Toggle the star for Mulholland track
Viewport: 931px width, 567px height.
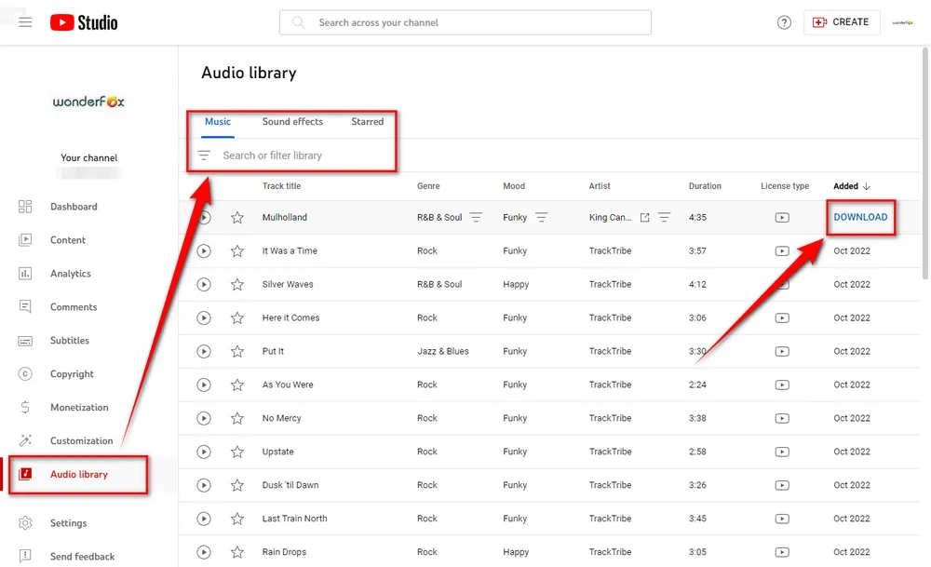click(x=237, y=218)
